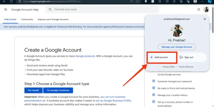Open the Copilot icon in browser toolbar
214x107 pixels.
coord(210,1)
